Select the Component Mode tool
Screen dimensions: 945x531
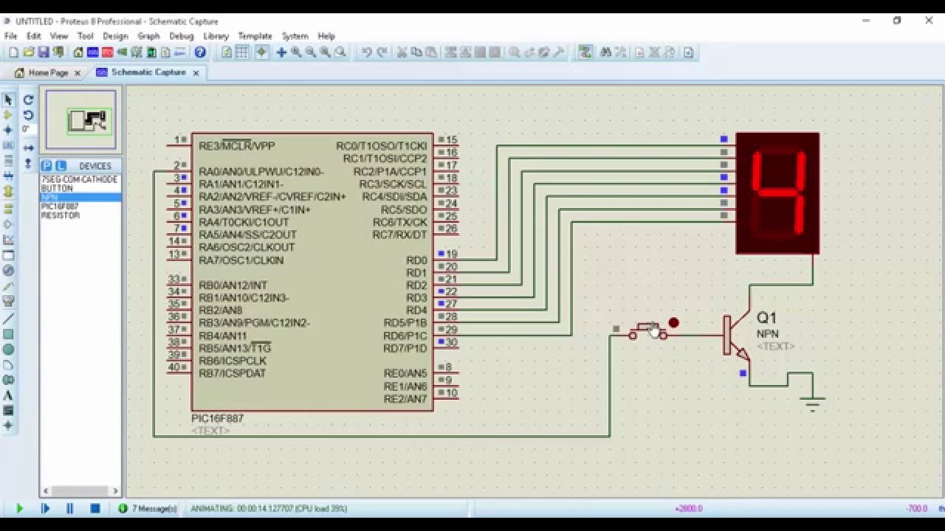point(8,115)
